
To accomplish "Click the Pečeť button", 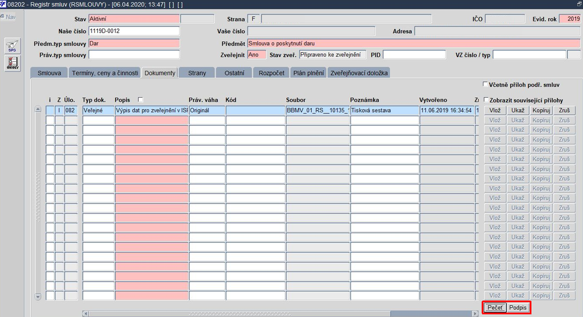I will click(x=495, y=307).
